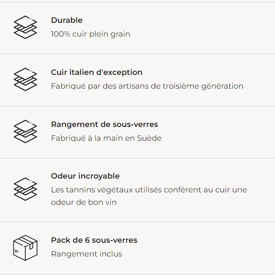The image size is (275, 275).
Task: Click the Rangement de sous-verres title
Action: pyautogui.click(x=104, y=124)
